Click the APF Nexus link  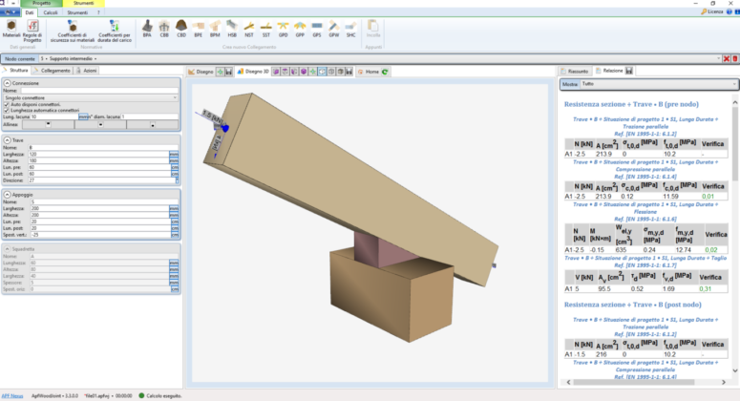pyautogui.click(x=11, y=394)
